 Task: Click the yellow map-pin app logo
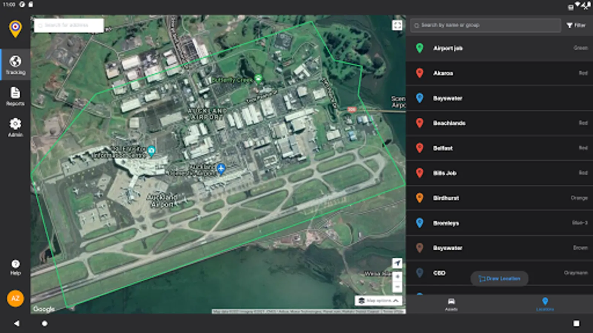click(x=15, y=28)
